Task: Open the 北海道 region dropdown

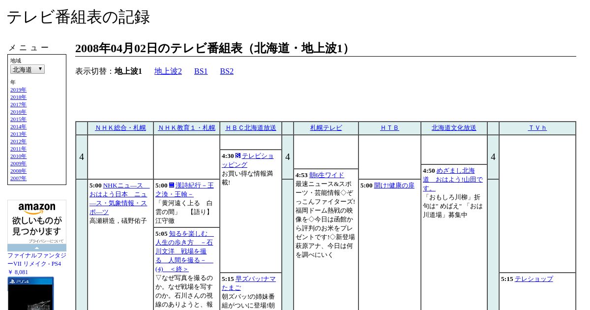Action: click(28, 69)
